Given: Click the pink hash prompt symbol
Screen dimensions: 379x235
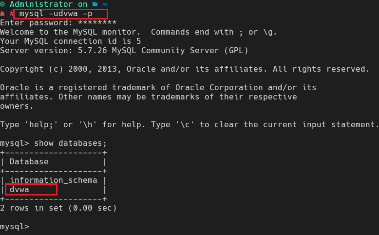Looking at the screenshot, I should pyautogui.click(x=11, y=14).
